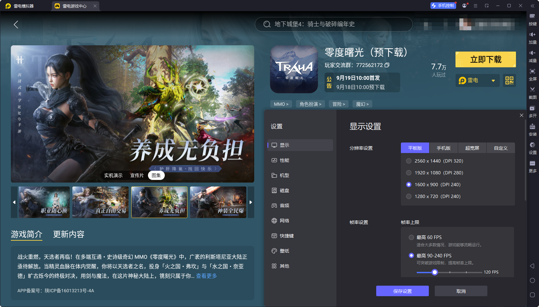Open the 性能 settings section

pyautogui.click(x=284, y=160)
